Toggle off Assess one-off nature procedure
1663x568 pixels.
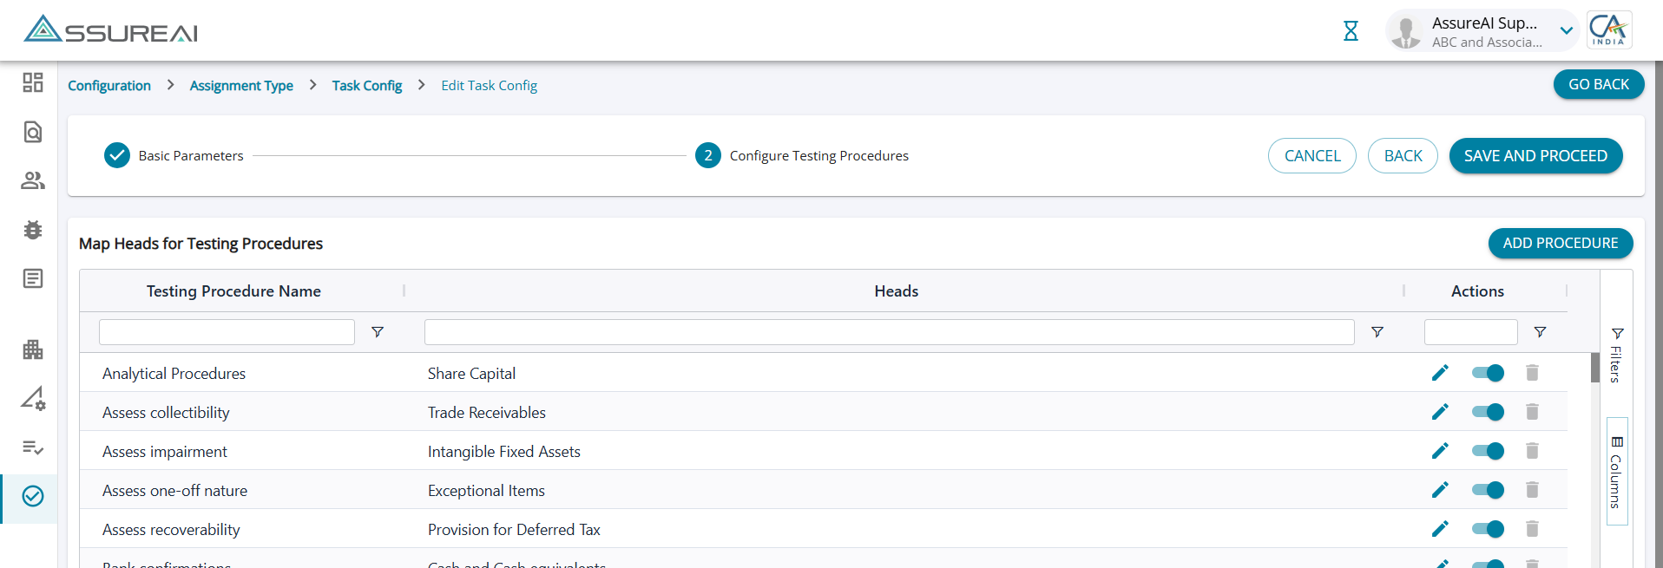[1488, 490]
